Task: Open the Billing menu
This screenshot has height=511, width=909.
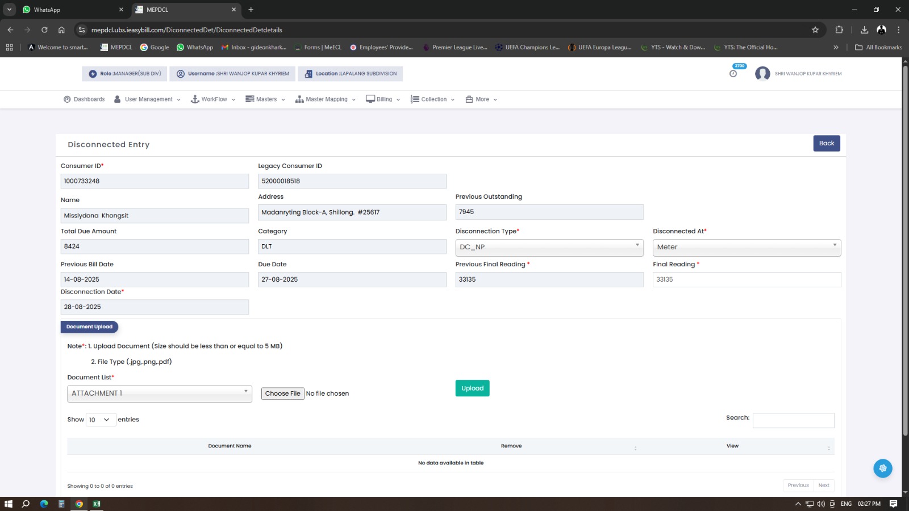Action: coord(383,99)
